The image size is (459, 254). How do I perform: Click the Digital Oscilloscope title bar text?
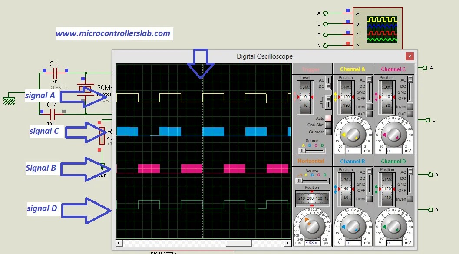coord(264,56)
